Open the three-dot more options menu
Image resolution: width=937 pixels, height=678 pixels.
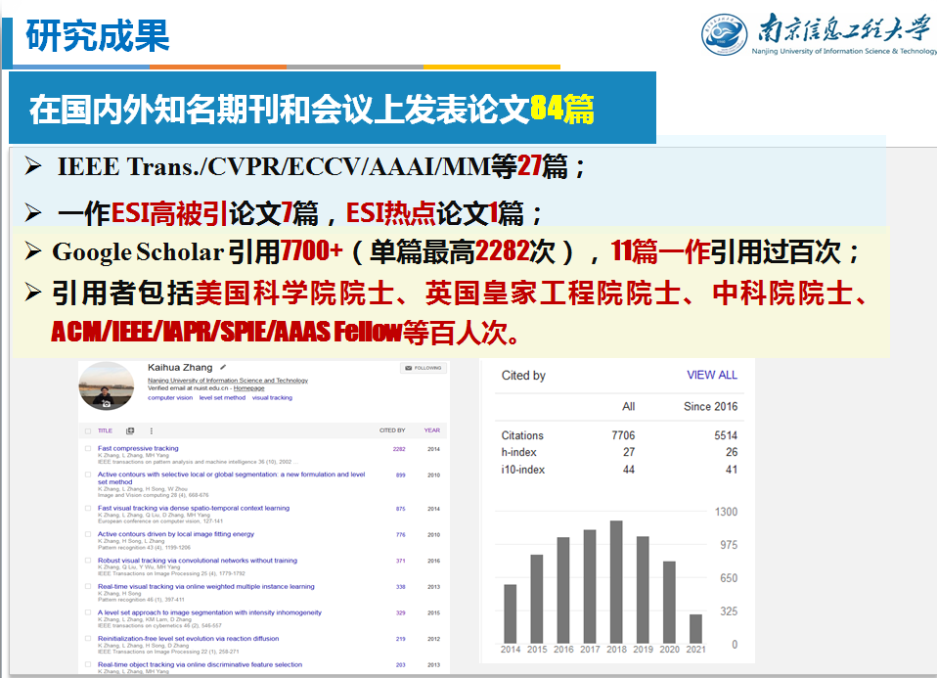151,430
